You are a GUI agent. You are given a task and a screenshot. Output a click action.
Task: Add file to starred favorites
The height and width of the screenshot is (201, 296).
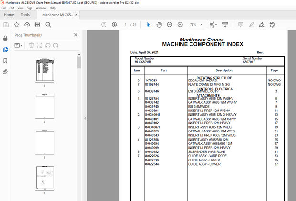tap(16, 25)
